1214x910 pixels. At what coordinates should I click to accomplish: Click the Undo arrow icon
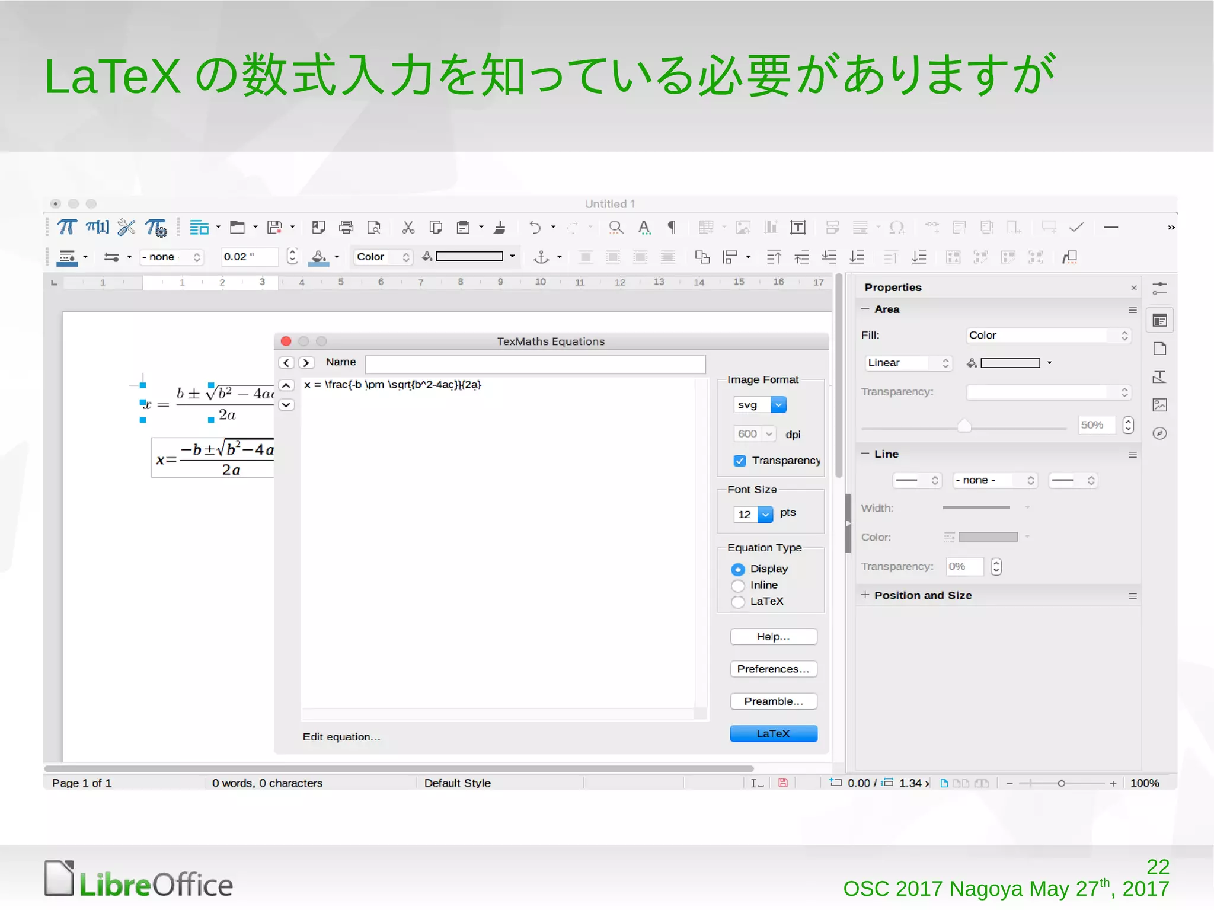(x=535, y=227)
